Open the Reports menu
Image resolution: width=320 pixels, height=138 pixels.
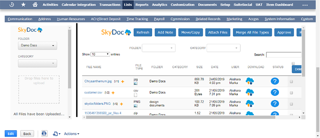(142, 5)
